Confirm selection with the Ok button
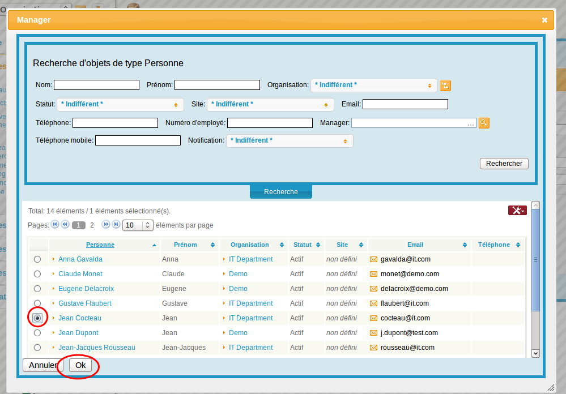Screen dimensions: 566x394 tap(80, 365)
